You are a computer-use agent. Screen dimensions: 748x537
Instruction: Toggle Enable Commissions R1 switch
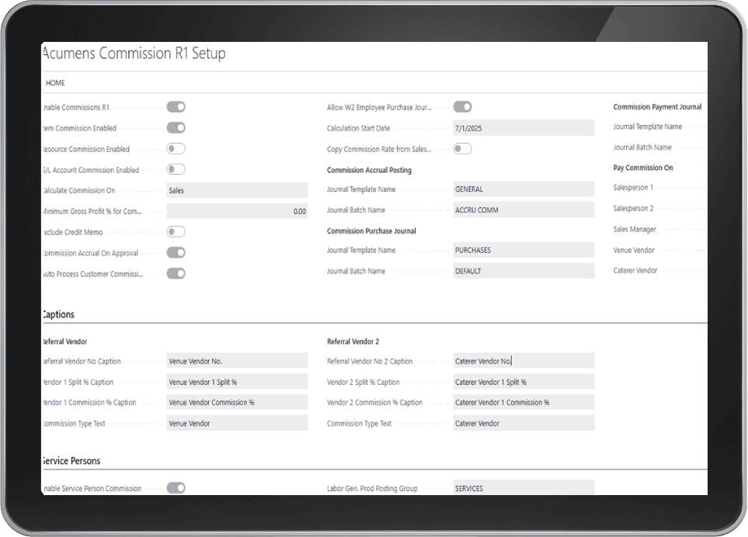coord(176,107)
